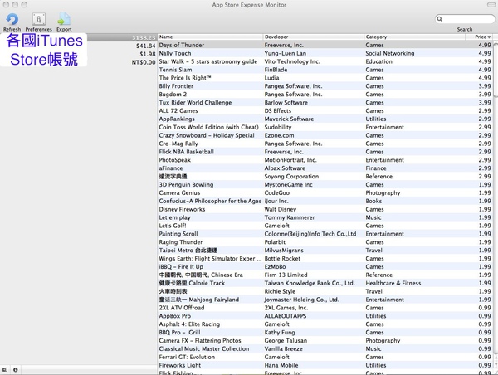
Task: Select the 3D Penguin Bowling row
Action: click(325, 185)
